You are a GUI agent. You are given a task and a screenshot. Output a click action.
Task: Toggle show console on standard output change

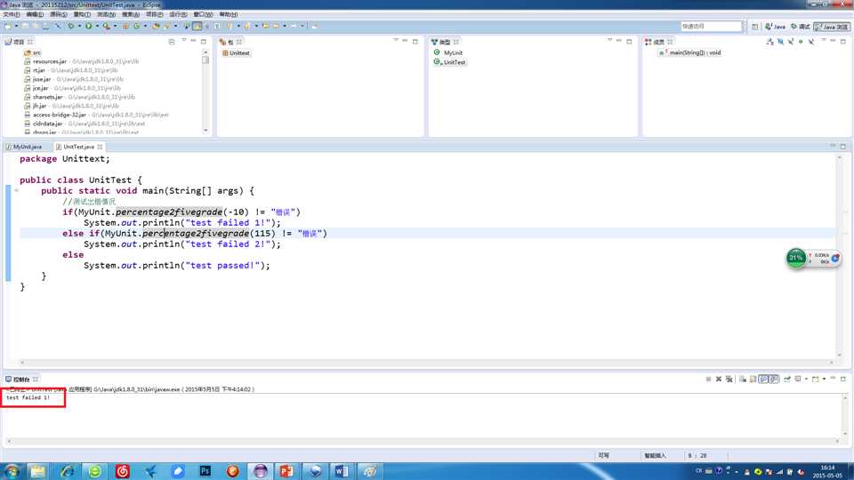coord(763,380)
